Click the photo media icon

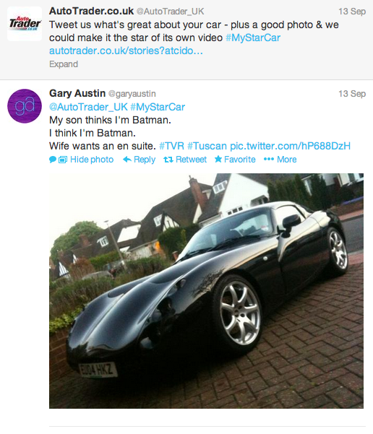(63, 160)
